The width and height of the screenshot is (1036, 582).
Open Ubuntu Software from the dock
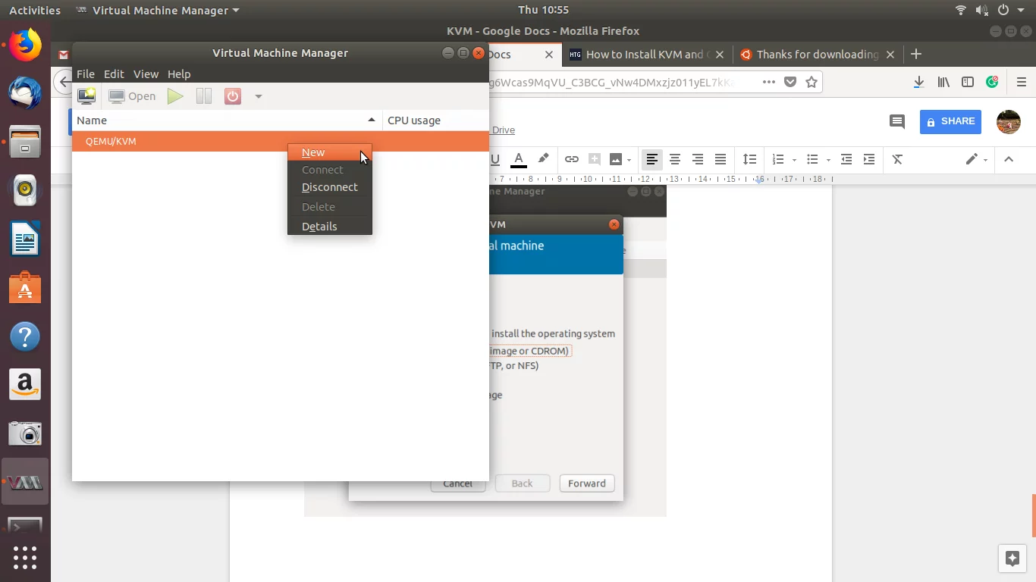(x=25, y=289)
